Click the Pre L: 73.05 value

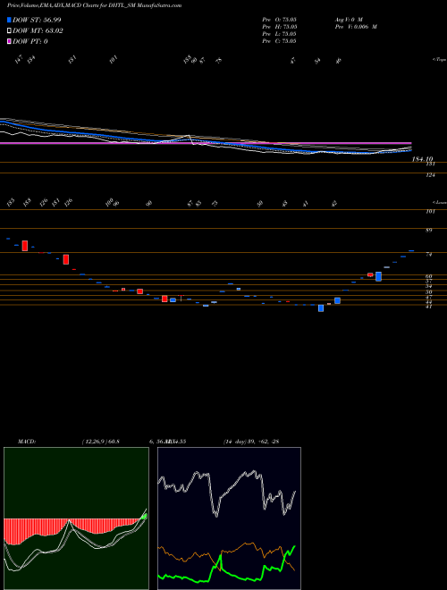280,34
